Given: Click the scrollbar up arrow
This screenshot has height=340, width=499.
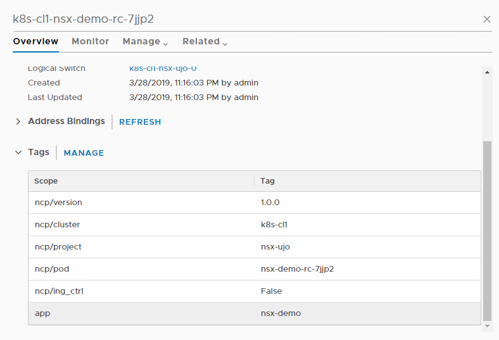Looking at the screenshot, I should pos(487,72).
